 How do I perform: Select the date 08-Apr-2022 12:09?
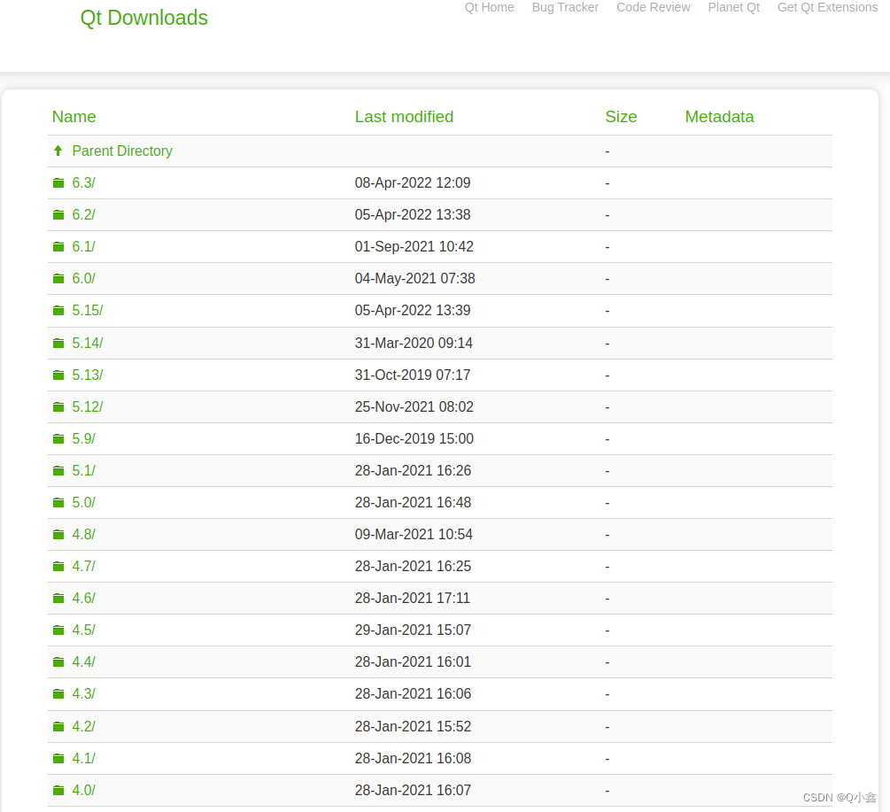pyautogui.click(x=413, y=182)
